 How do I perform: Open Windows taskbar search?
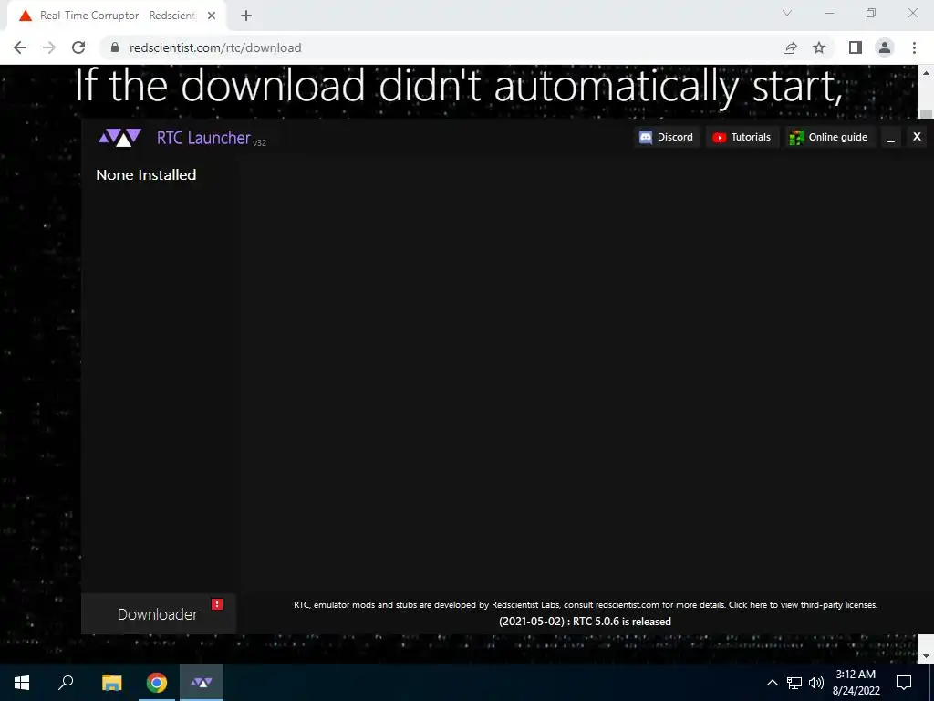[66, 683]
